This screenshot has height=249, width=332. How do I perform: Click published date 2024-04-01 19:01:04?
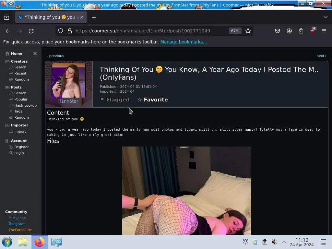tap(138, 87)
